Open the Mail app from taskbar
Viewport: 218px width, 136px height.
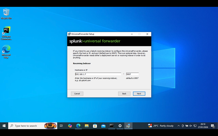(103, 126)
